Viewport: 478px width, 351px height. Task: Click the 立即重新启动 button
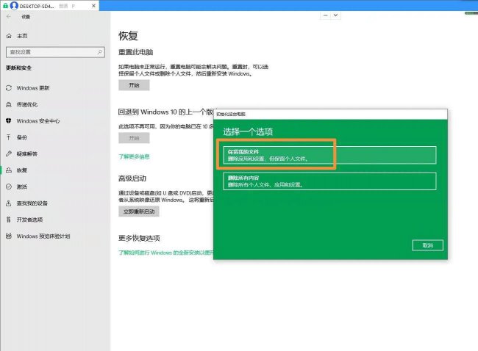[139, 211]
